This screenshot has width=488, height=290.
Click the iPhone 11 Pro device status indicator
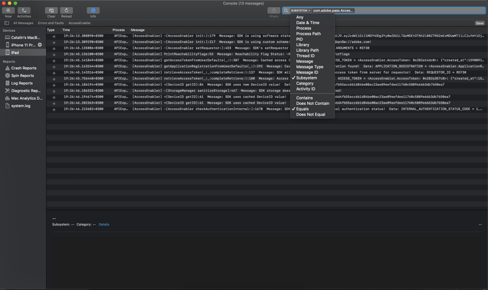(40, 45)
